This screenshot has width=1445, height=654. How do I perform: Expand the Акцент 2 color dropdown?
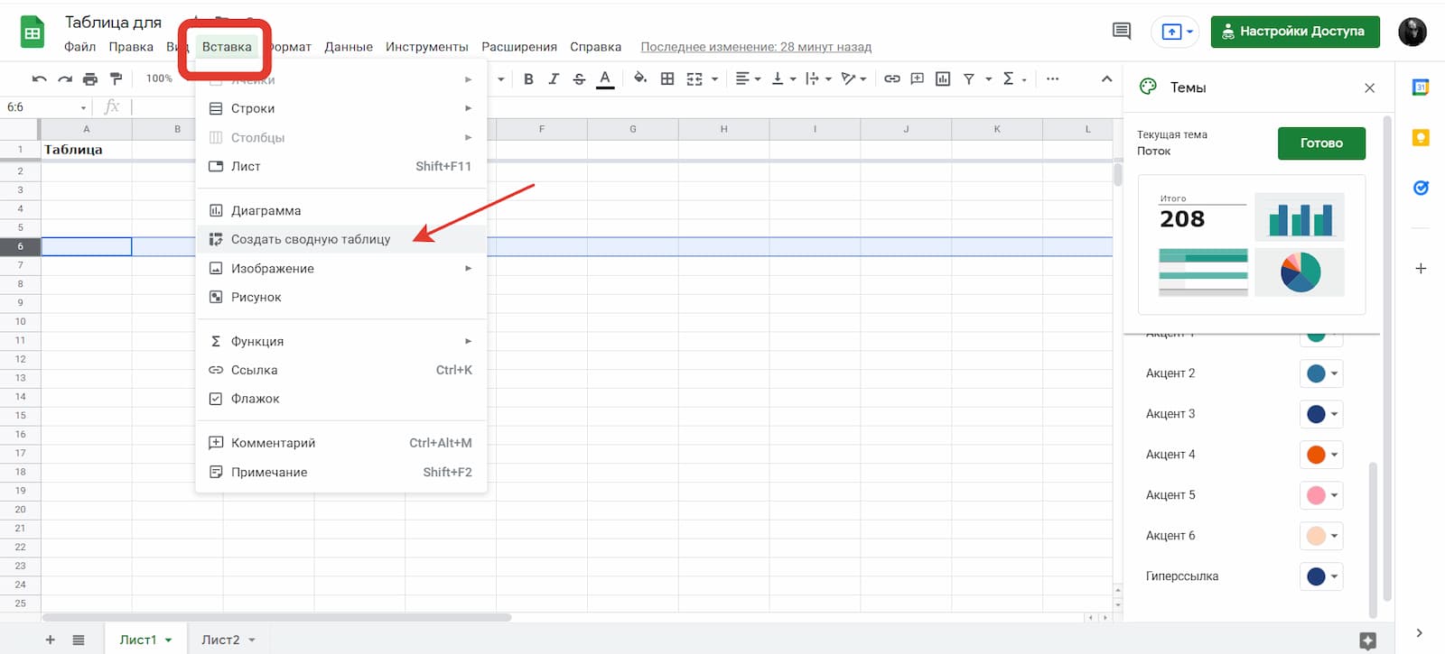point(1334,373)
